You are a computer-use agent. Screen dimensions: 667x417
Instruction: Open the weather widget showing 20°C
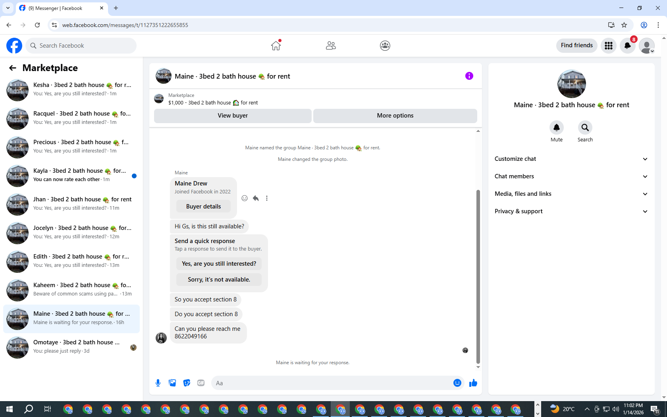pyautogui.click(x=562, y=409)
